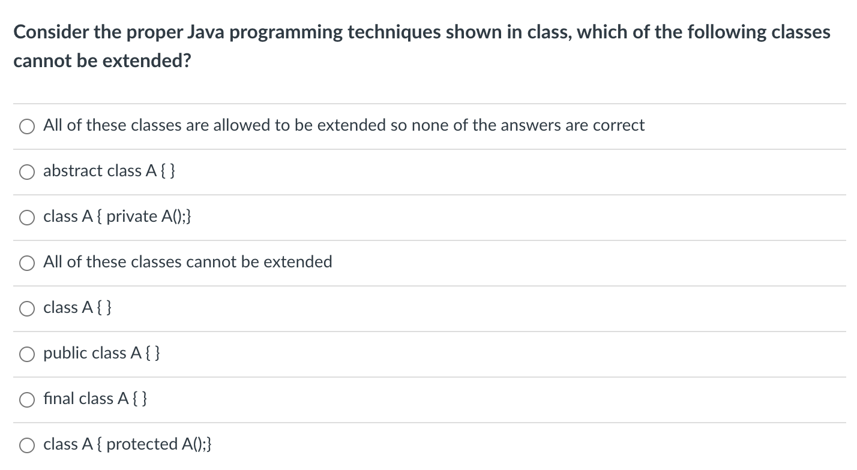857x470 pixels.
Task: Click the radio circle next to 'class A { }'
Action: coord(26,308)
